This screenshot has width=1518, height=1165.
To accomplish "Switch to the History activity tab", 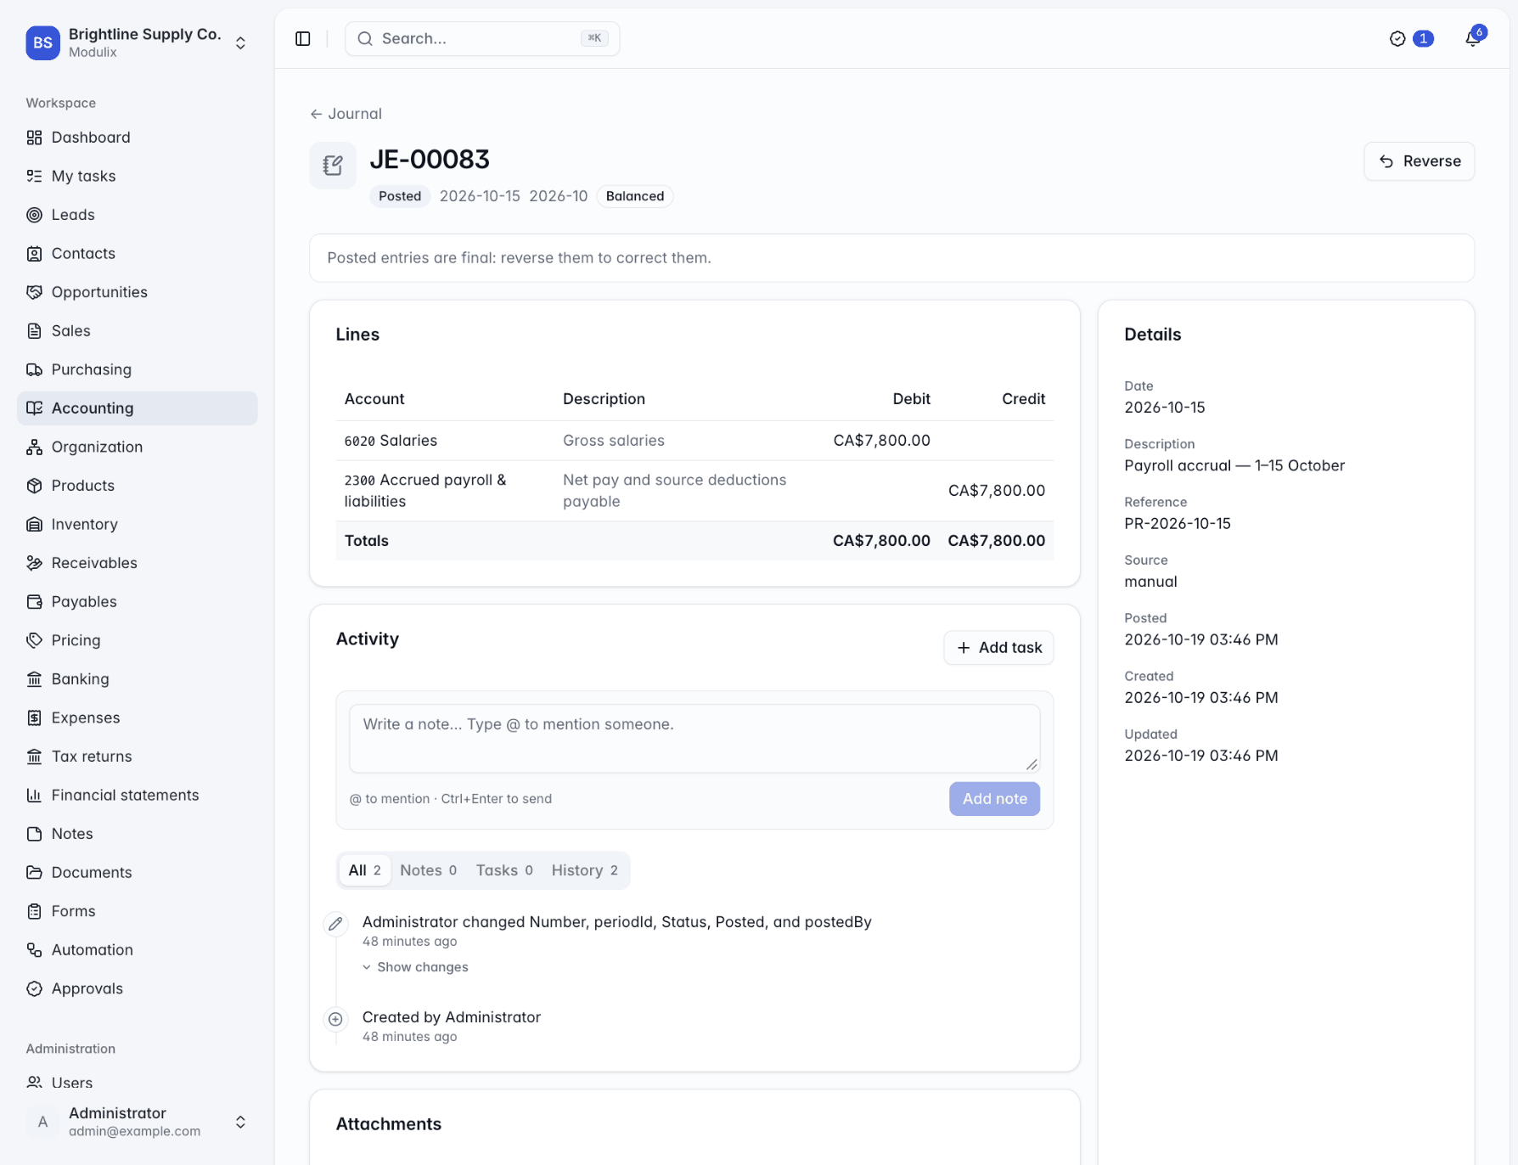I will pyautogui.click(x=584, y=870).
